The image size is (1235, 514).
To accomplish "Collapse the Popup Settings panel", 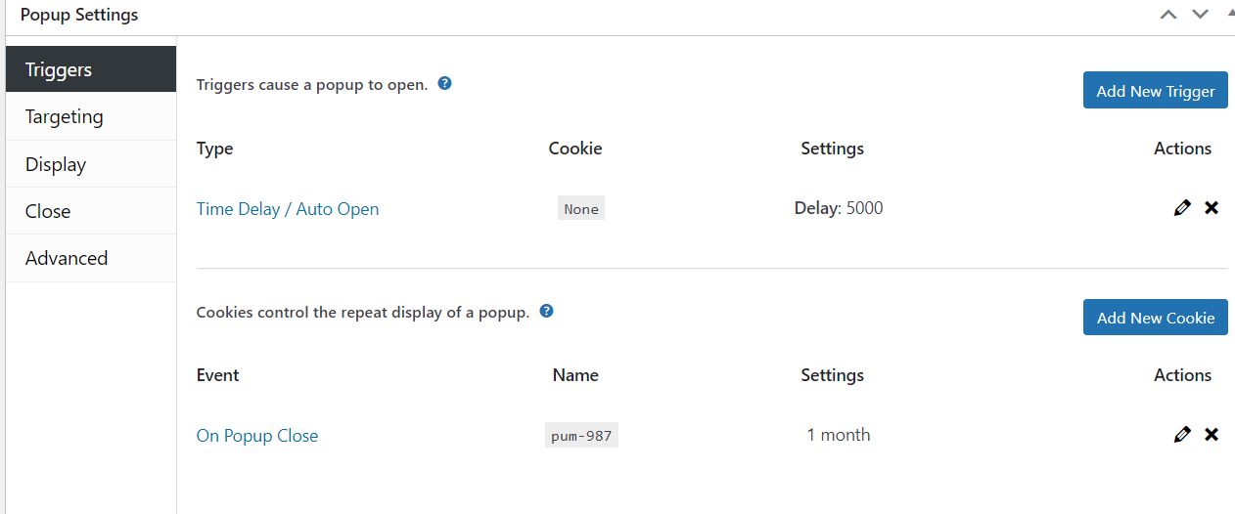I will (x=1229, y=15).
